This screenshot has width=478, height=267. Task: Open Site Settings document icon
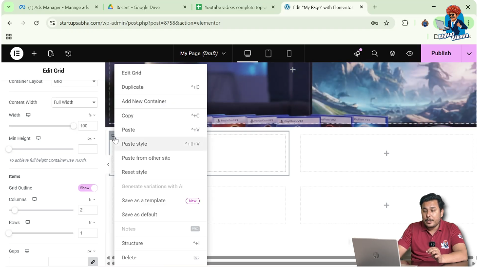[x=51, y=54]
